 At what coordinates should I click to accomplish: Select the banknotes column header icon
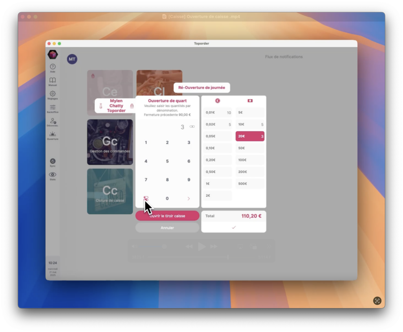coord(250,101)
